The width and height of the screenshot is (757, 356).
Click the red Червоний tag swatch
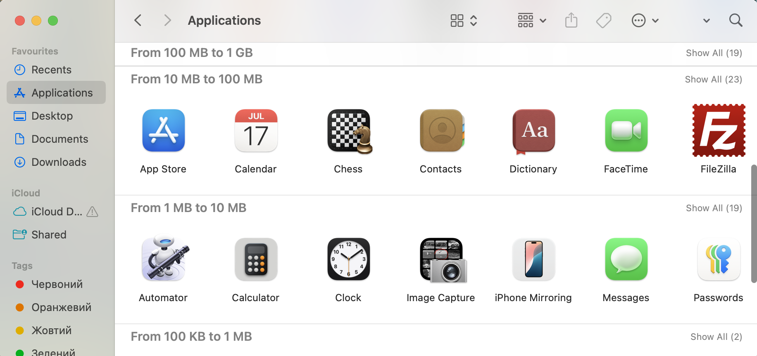(x=20, y=284)
